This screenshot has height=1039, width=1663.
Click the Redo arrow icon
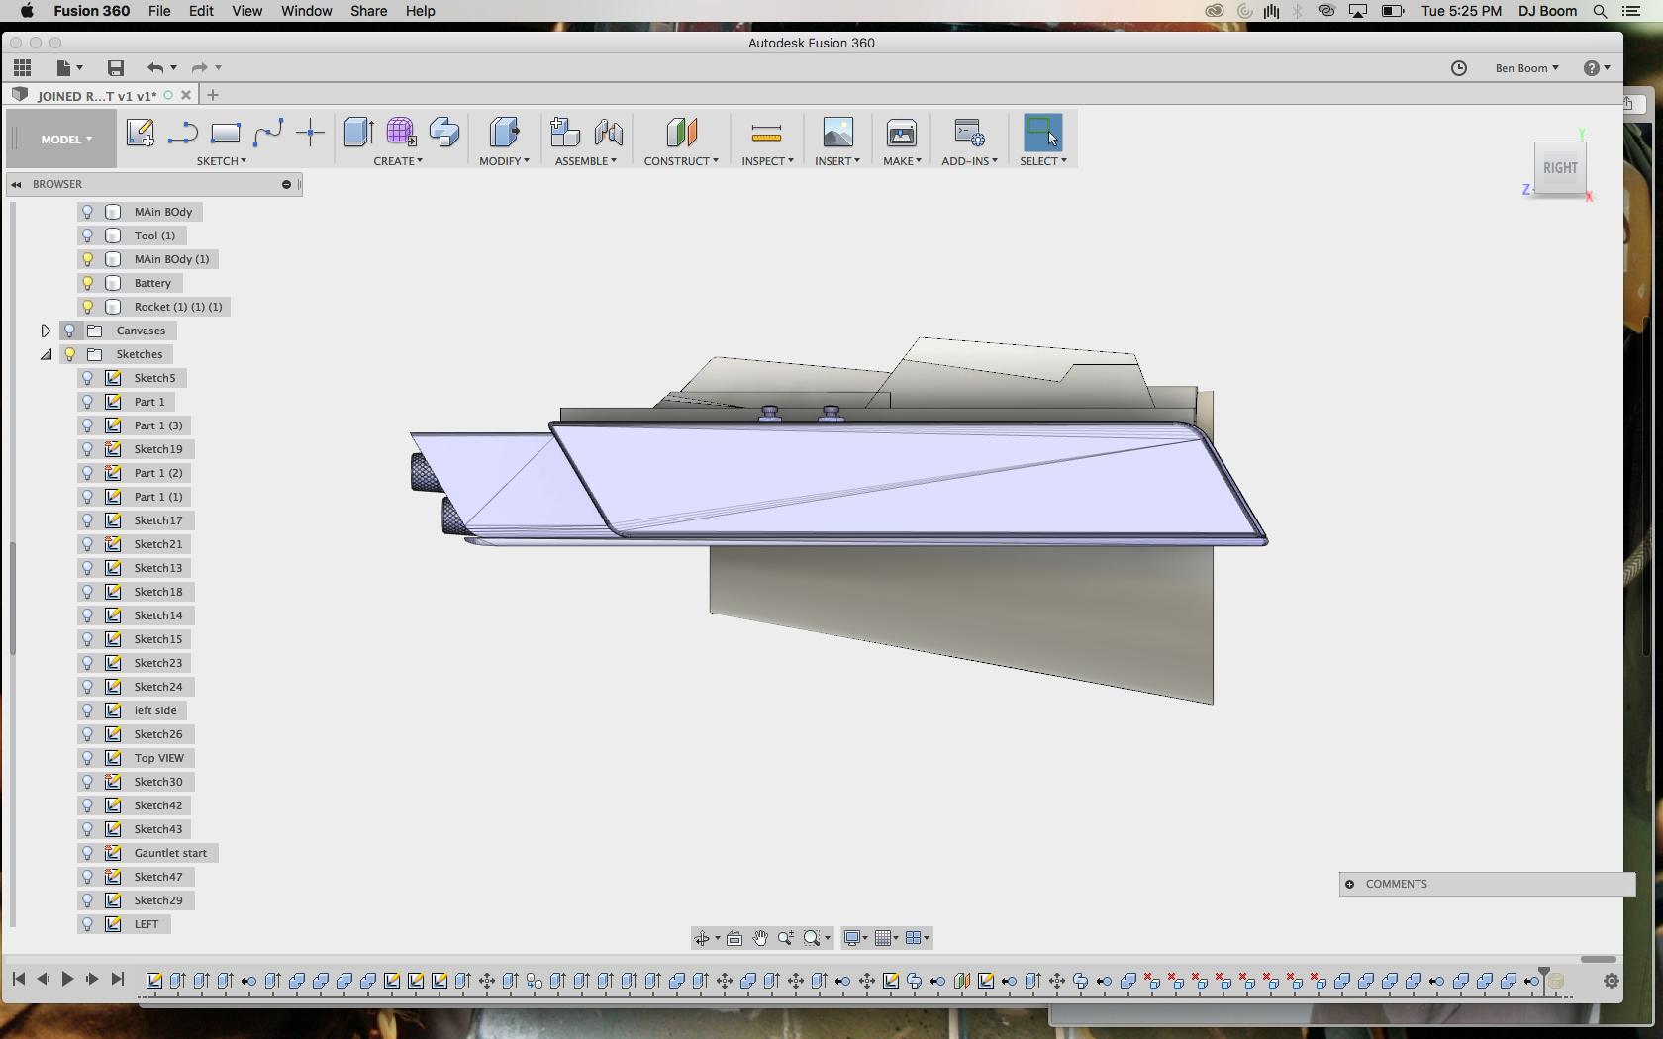(199, 67)
